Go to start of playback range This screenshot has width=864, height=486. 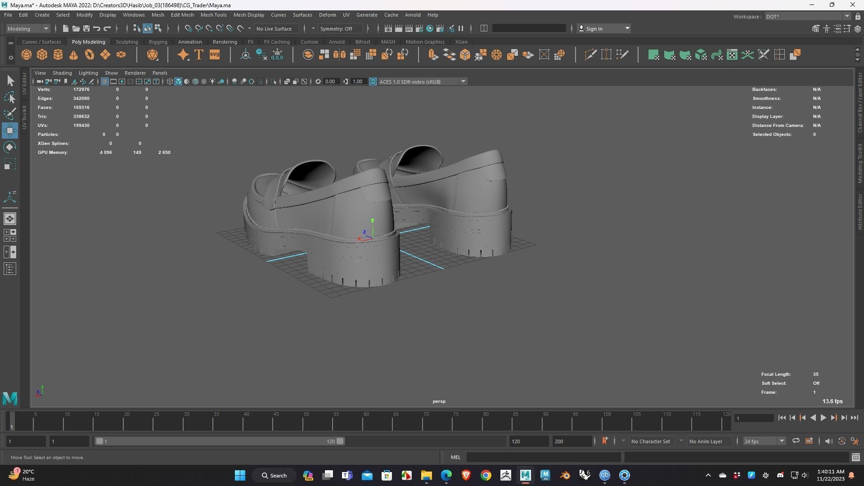(x=782, y=418)
